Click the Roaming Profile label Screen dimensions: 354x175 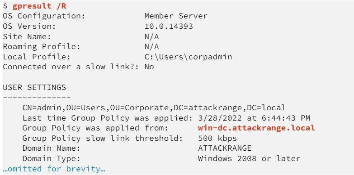[x=42, y=46]
